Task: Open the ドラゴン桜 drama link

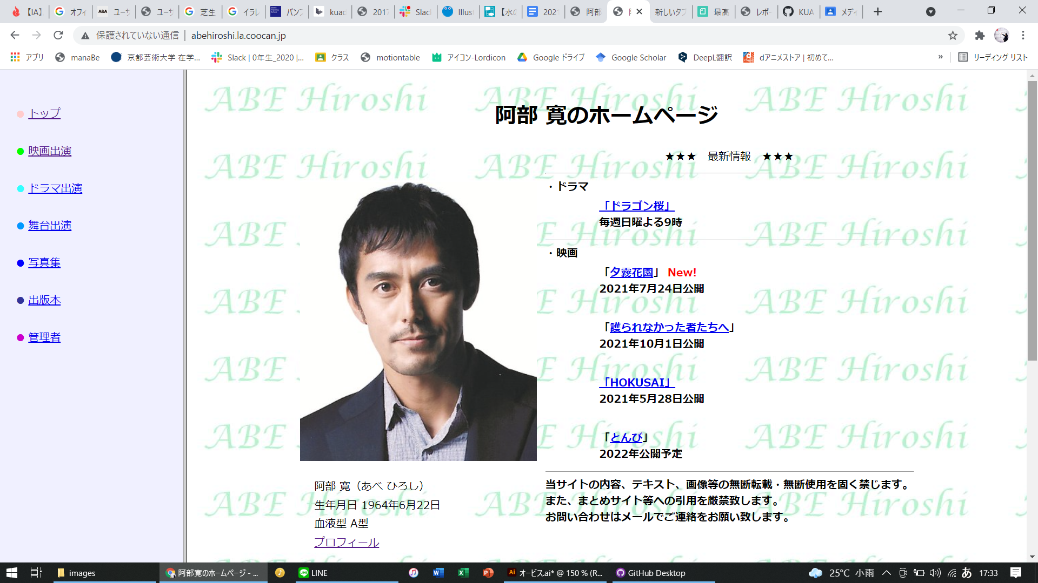Action: [637, 206]
